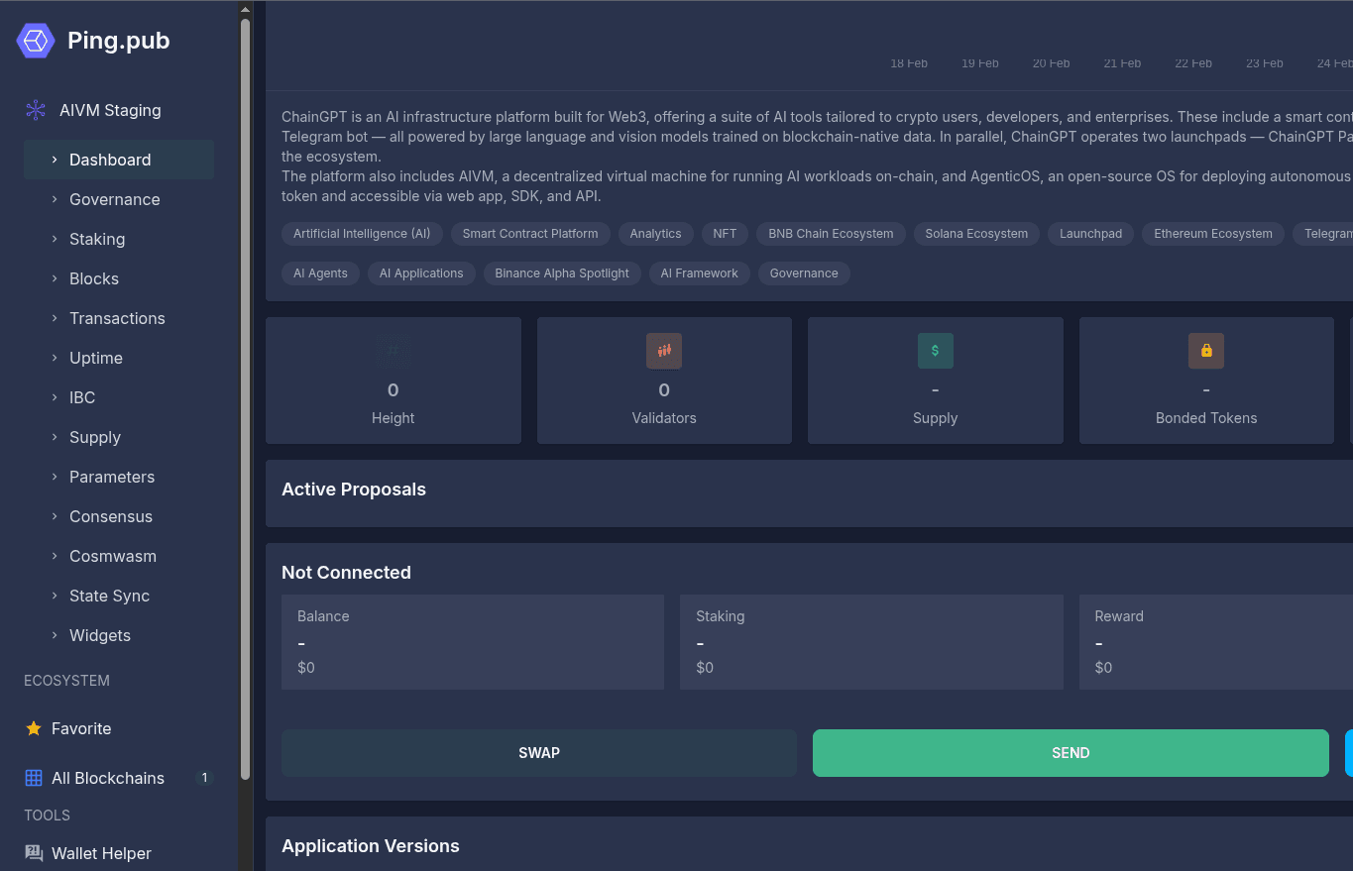Open the Wallet Helper tool link
Image resolution: width=1353 pixels, height=871 pixels.
point(119,853)
